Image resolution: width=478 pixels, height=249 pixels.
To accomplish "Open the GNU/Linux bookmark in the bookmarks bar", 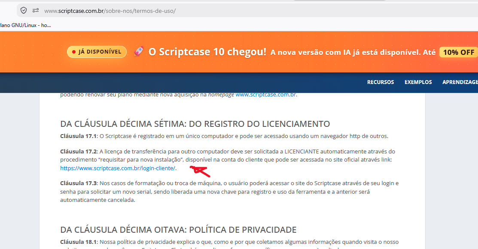I will pyautogui.click(x=26, y=25).
